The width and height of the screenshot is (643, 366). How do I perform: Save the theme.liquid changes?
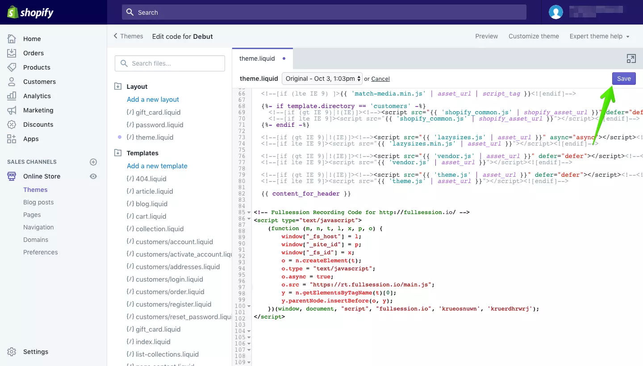pos(624,79)
